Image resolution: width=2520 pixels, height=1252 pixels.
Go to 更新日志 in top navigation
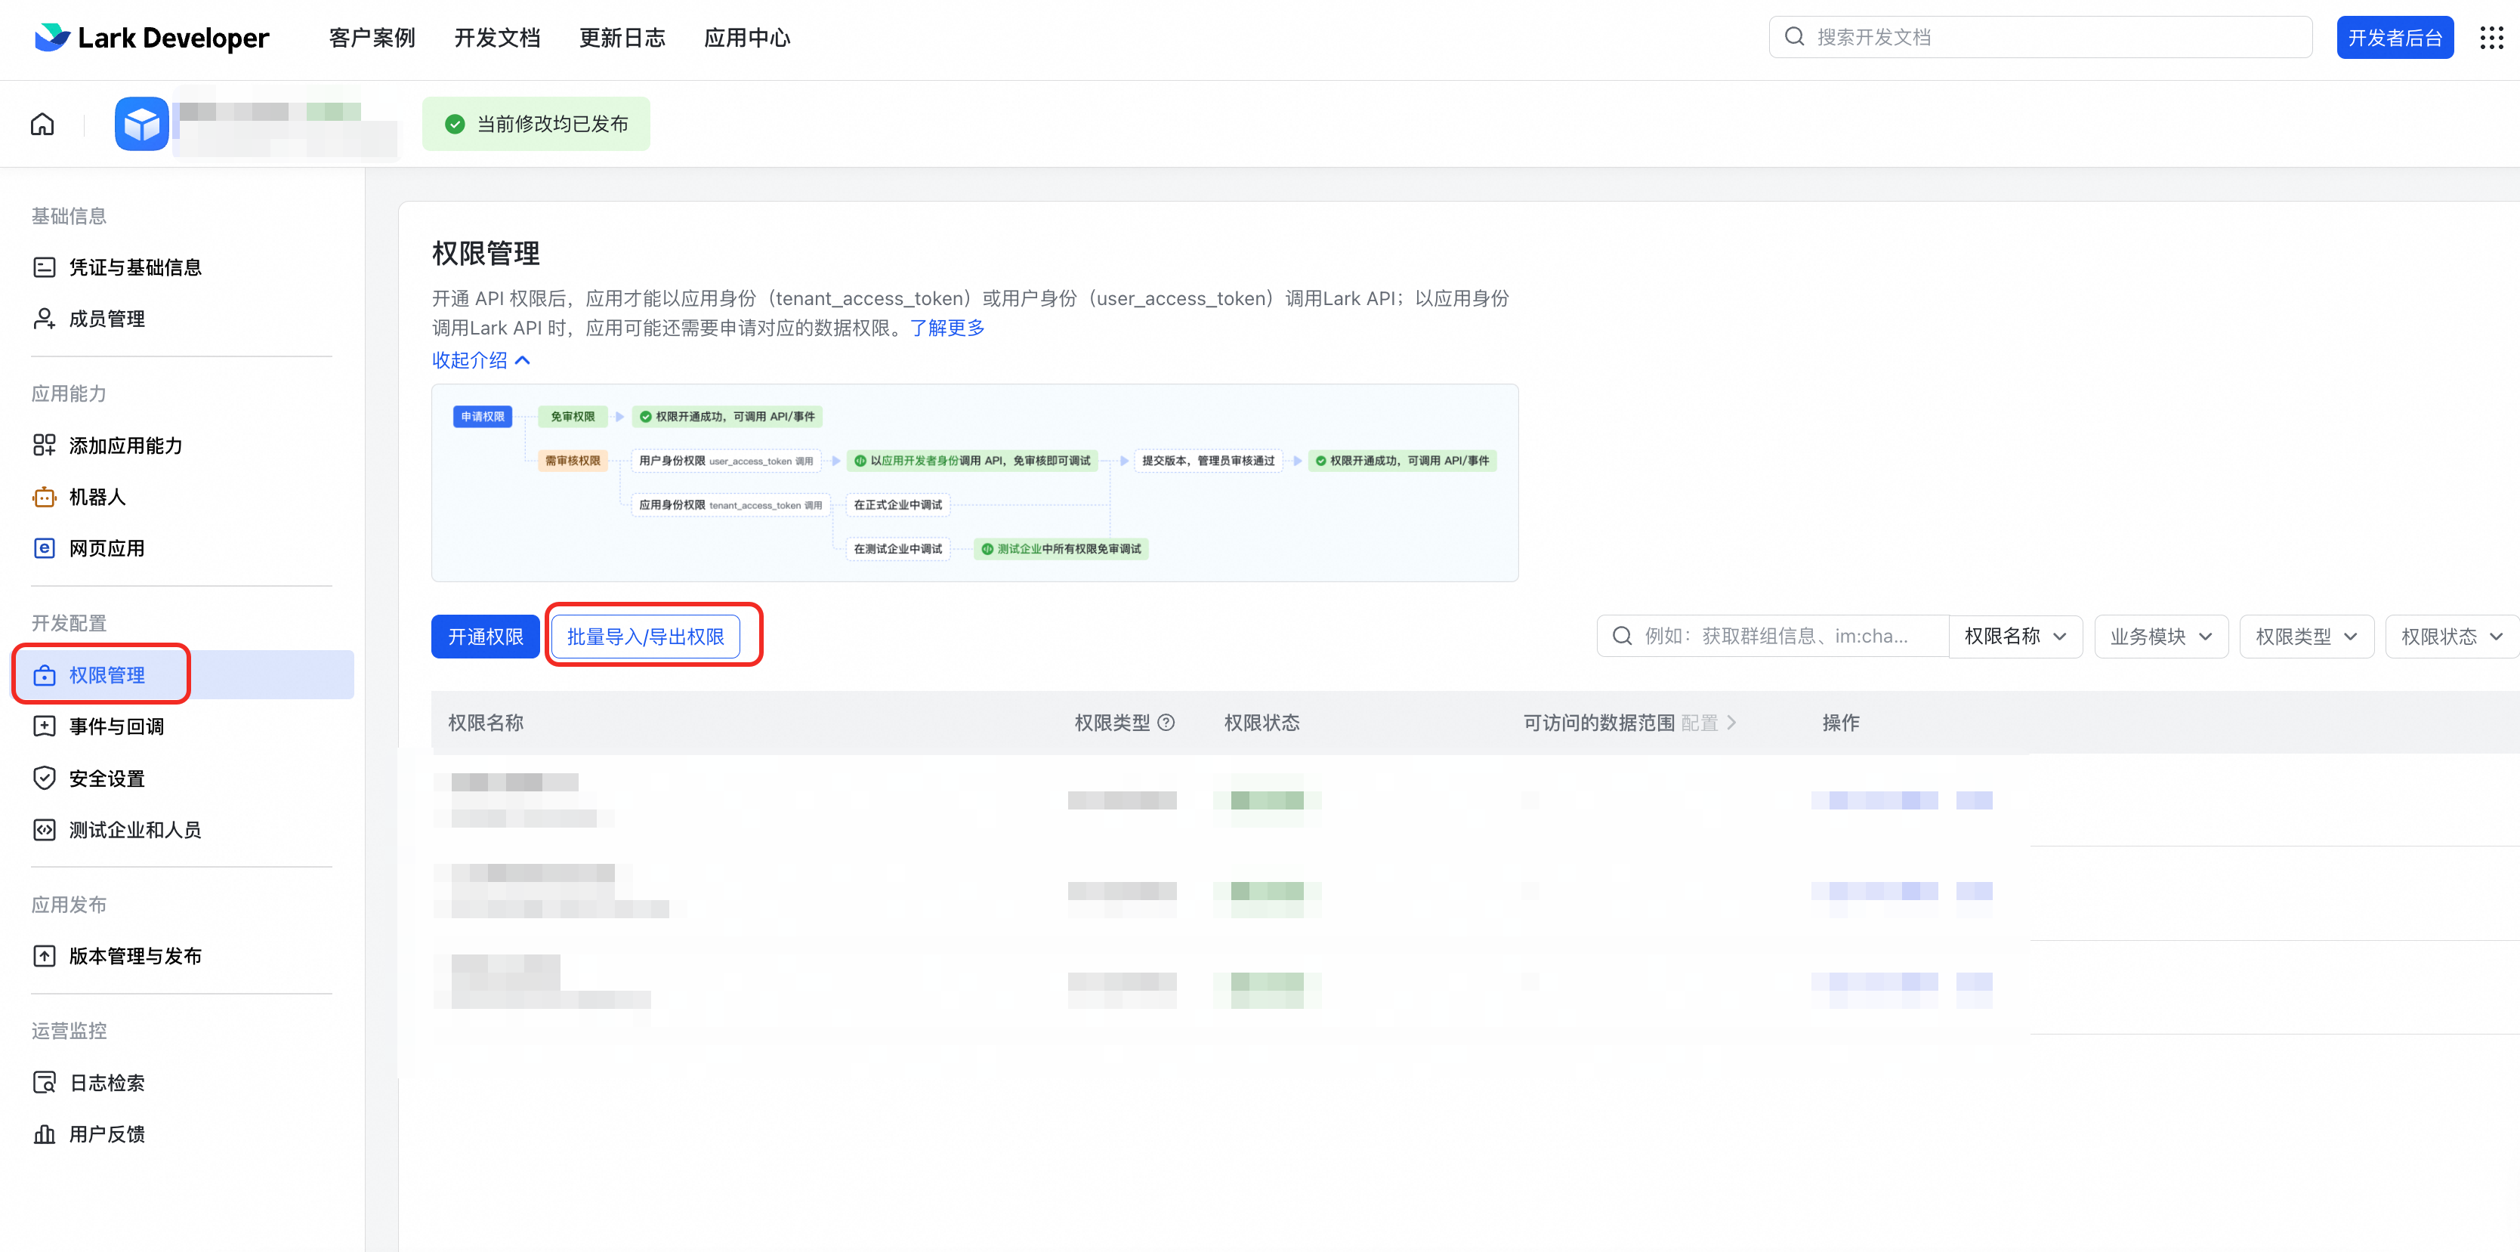pos(621,39)
